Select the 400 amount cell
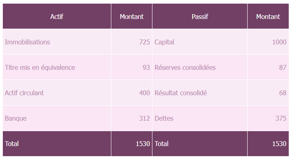Viewport: 296px width, 161px height. 131,93
